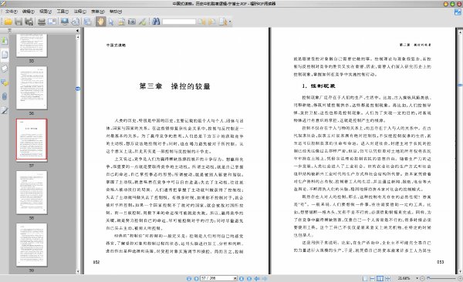Go to the first page with the bottom bar button
The width and height of the screenshot is (463, 282).
(189, 278)
